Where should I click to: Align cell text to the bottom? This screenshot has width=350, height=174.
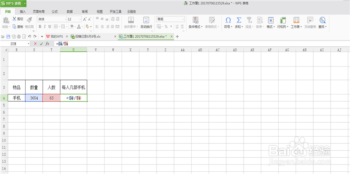click(x=107, y=19)
